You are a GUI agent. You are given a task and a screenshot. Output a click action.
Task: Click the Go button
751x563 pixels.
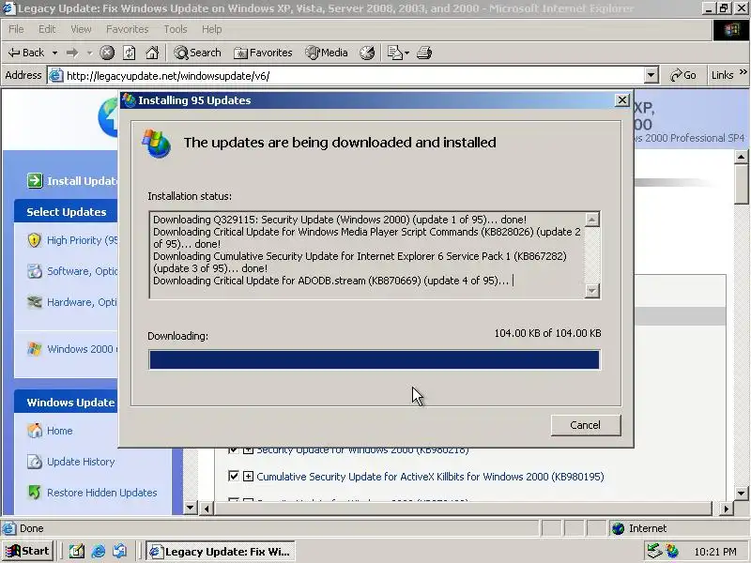point(683,75)
